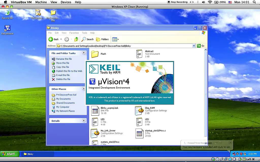Open the Recycle Bin on desktop
Screen dimensions: 260x162
click(x=7, y=14)
